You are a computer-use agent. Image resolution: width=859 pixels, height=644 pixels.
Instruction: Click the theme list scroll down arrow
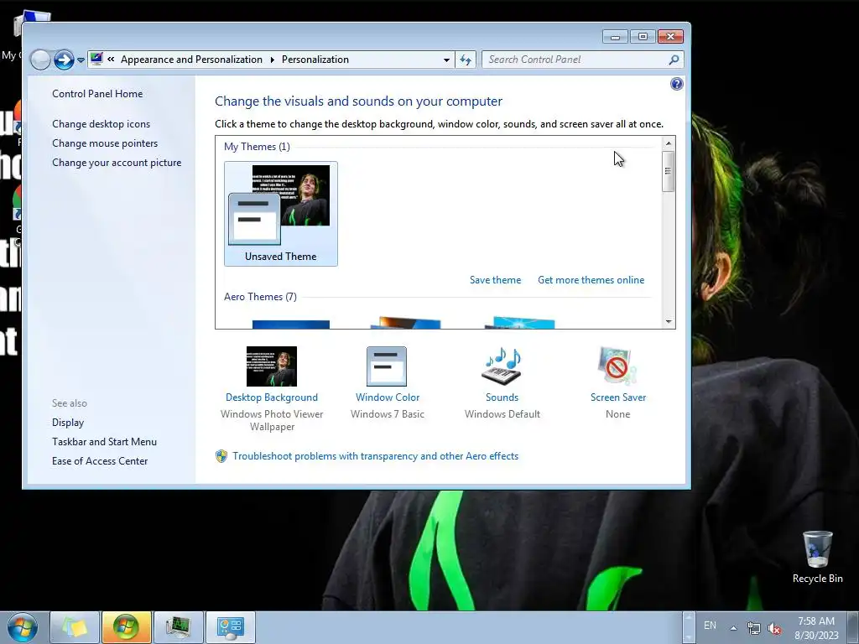[x=669, y=322]
